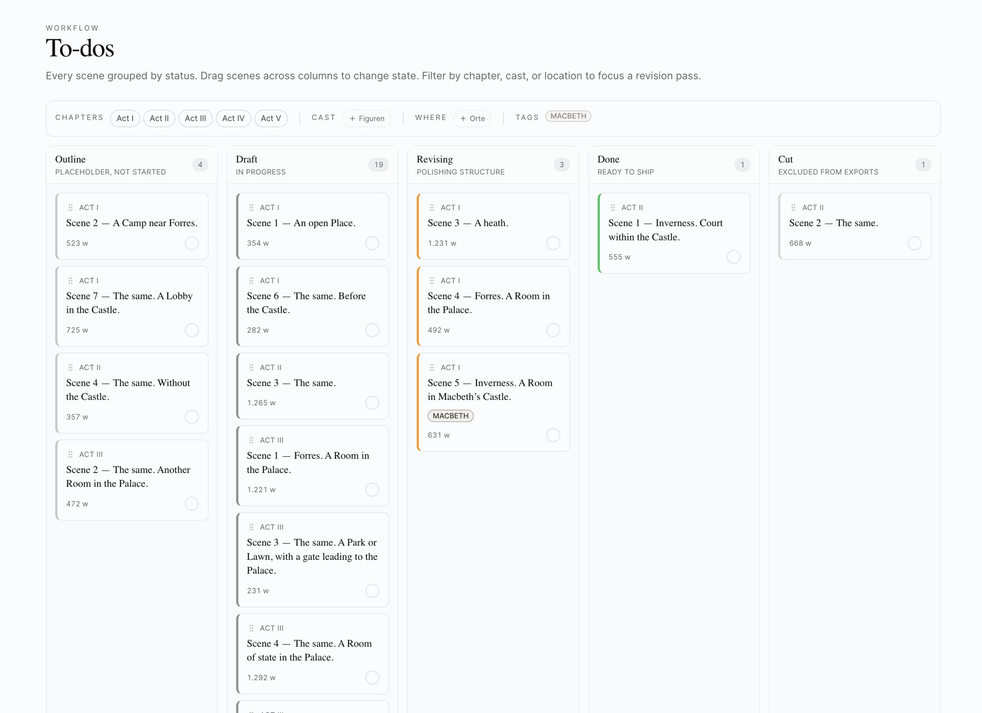
Task: Open the + Figuren cast filter
Action: click(367, 118)
